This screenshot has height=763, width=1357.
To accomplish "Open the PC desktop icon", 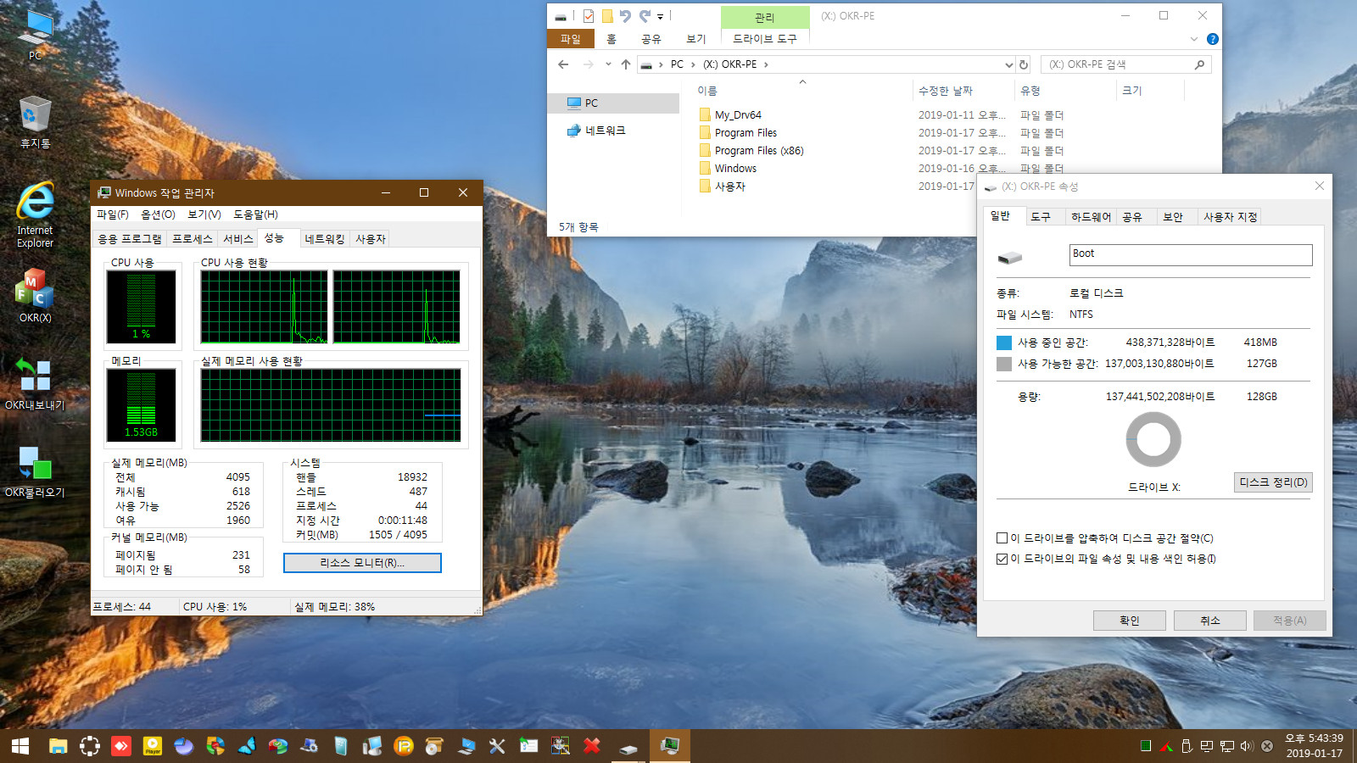I will click(35, 35).
